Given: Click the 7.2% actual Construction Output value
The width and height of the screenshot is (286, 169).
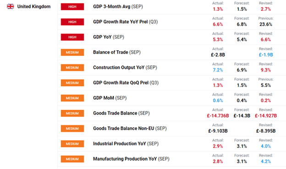Looking at the screenshot, I should click(x=218, y=70).
